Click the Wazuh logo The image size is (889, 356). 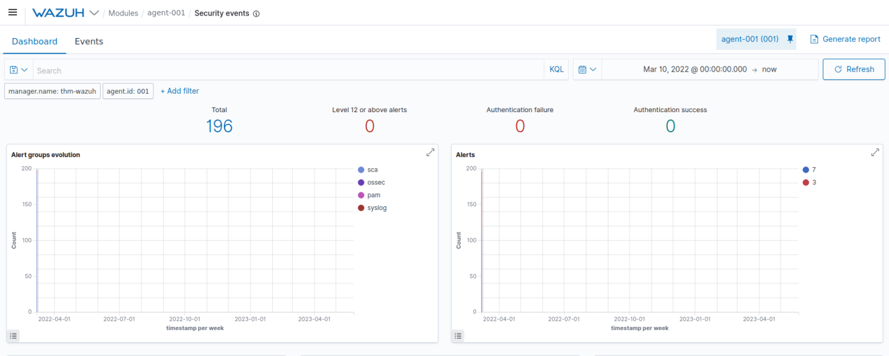[58, 13]
